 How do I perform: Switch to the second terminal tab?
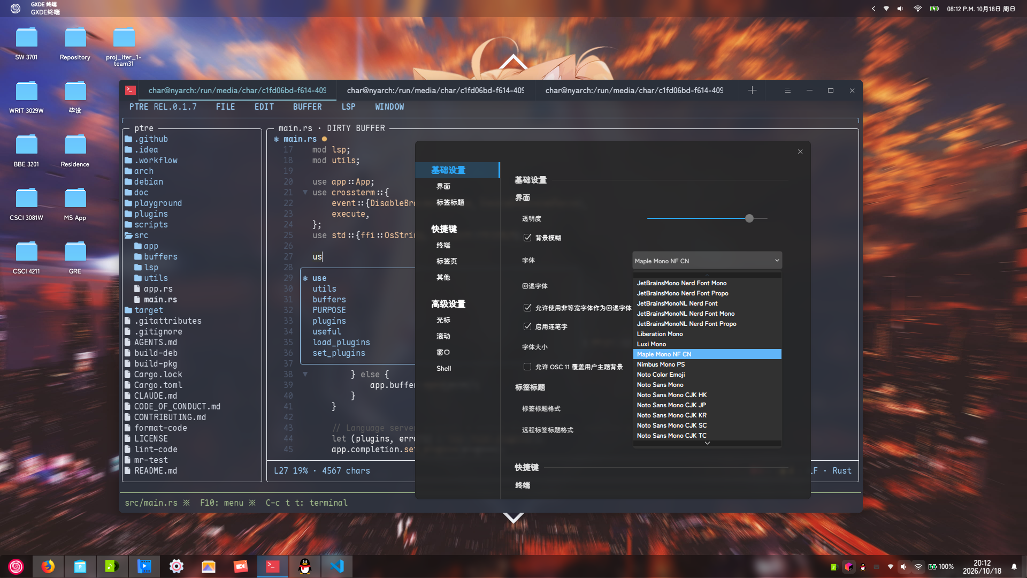(x=435, y=90)
